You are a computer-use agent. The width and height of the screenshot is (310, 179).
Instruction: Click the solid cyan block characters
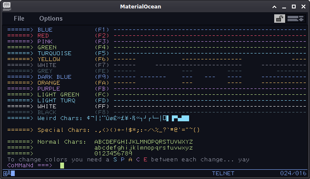180,118
